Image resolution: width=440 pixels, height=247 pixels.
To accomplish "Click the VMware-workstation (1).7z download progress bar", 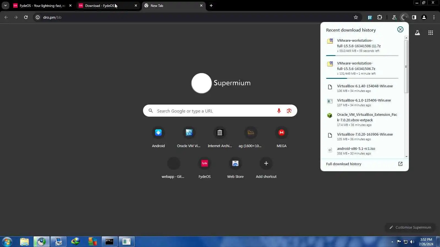I will point(362,55).
